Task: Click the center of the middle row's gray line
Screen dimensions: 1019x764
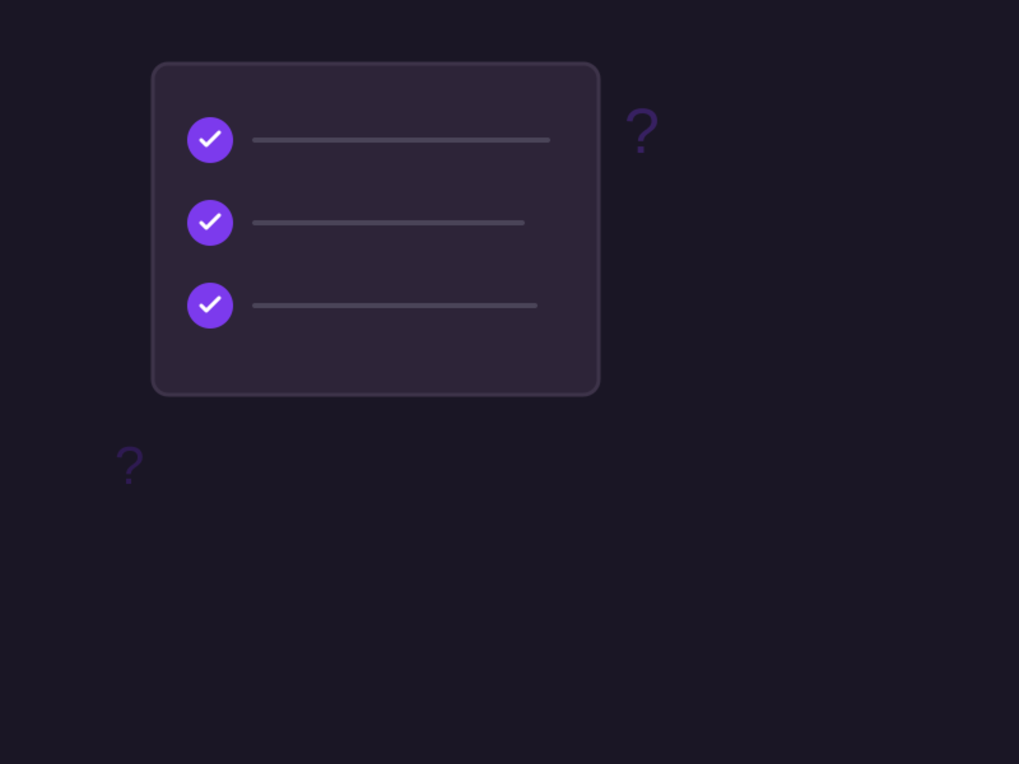Action: pyautogui.click(x=388, y=223)
